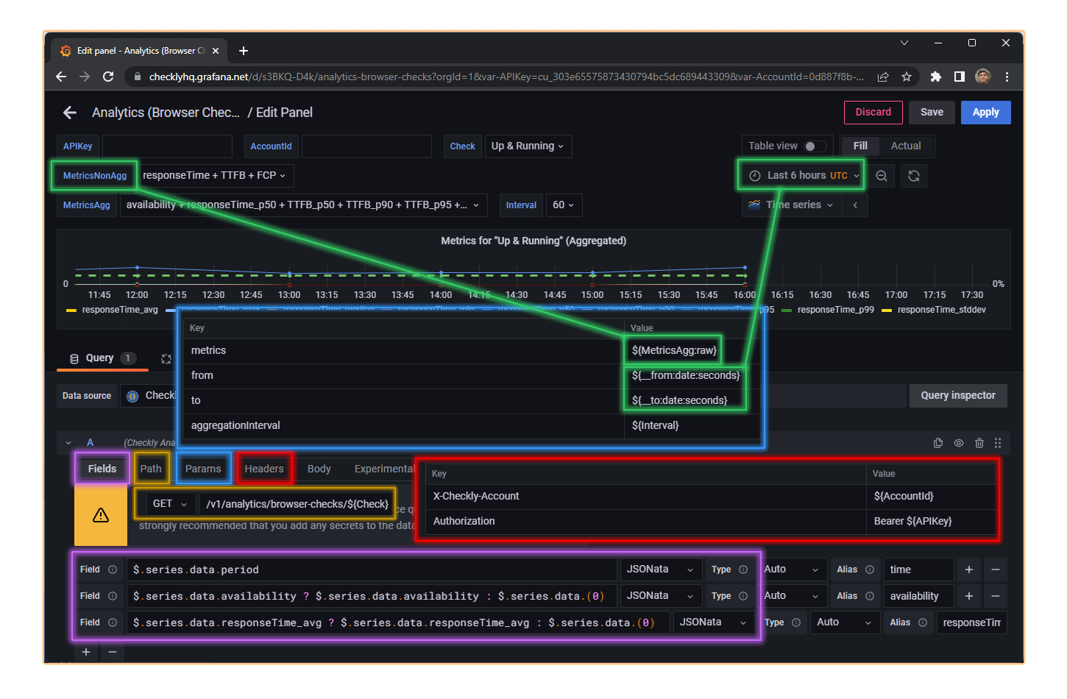The width and height of the screenshot is (1067, 699).
Task: Click the warning triangle in the Fields section
Action: coord(101,515)
